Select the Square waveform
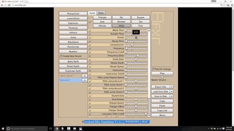This screenshot has width=234, height=131. pyautogui.click(x=140, y=17)
